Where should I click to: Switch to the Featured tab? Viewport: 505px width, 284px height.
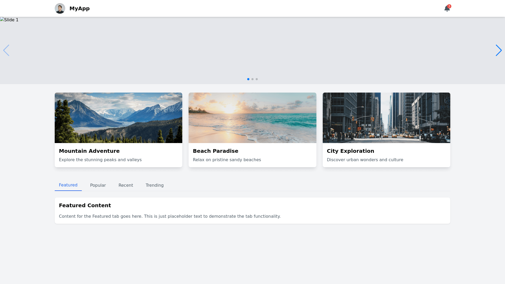68,185
